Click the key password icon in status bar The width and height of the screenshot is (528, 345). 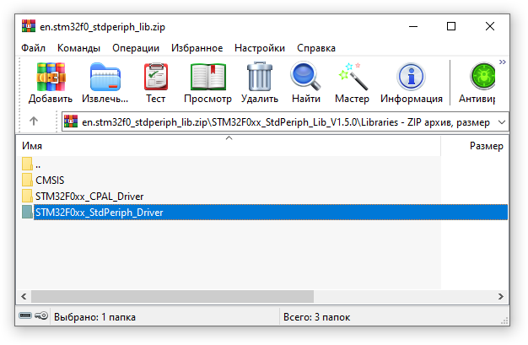point(41,315)
